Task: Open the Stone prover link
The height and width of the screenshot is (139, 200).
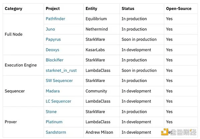Action: (51, 112)
